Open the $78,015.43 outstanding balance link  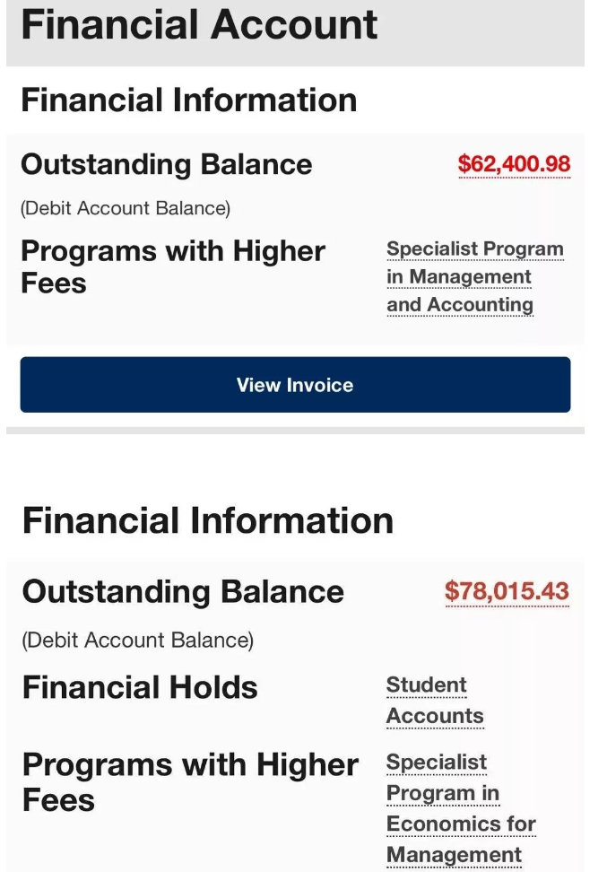507,592
